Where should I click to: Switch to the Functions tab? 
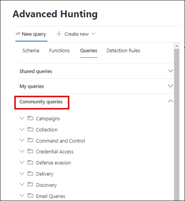[x=59, y=51]
